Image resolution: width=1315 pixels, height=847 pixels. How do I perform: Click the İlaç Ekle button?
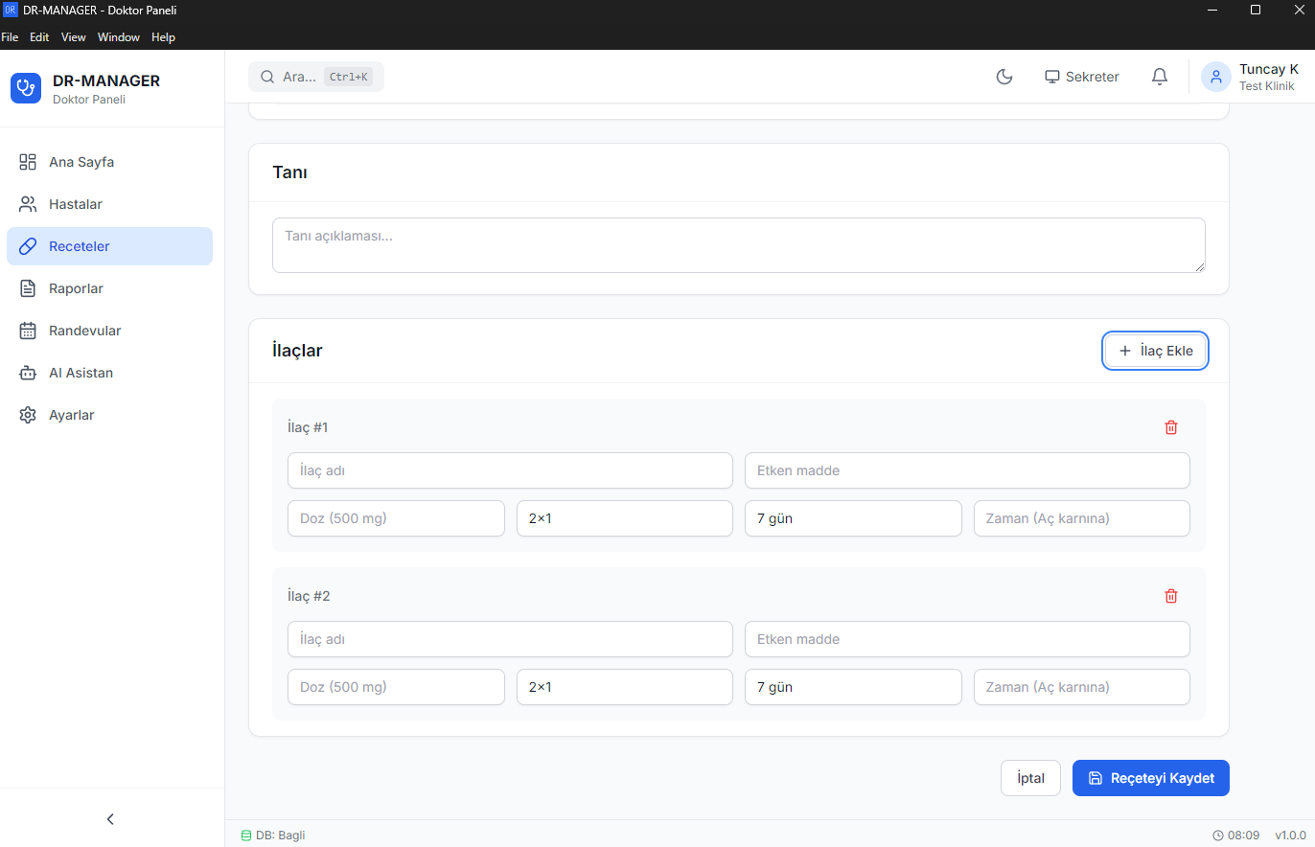(x=1155, y=351)
